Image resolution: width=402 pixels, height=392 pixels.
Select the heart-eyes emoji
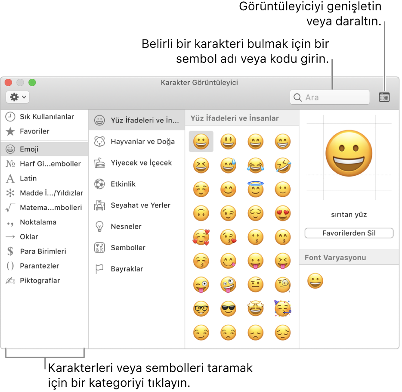tap(283, 213)
